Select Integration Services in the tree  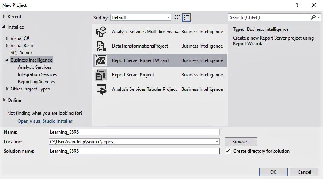pos(38,74)
